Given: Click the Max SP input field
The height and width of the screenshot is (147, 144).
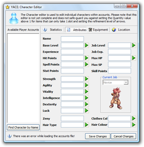Looking at the screenshot, I should pos(120,64).
